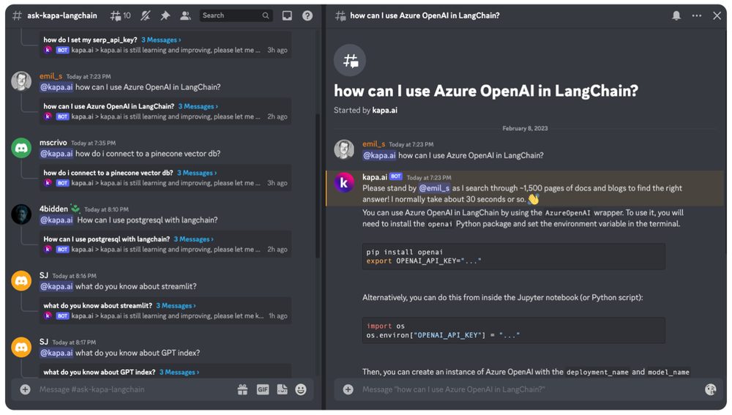Click 4bidden user avatar

21,214
